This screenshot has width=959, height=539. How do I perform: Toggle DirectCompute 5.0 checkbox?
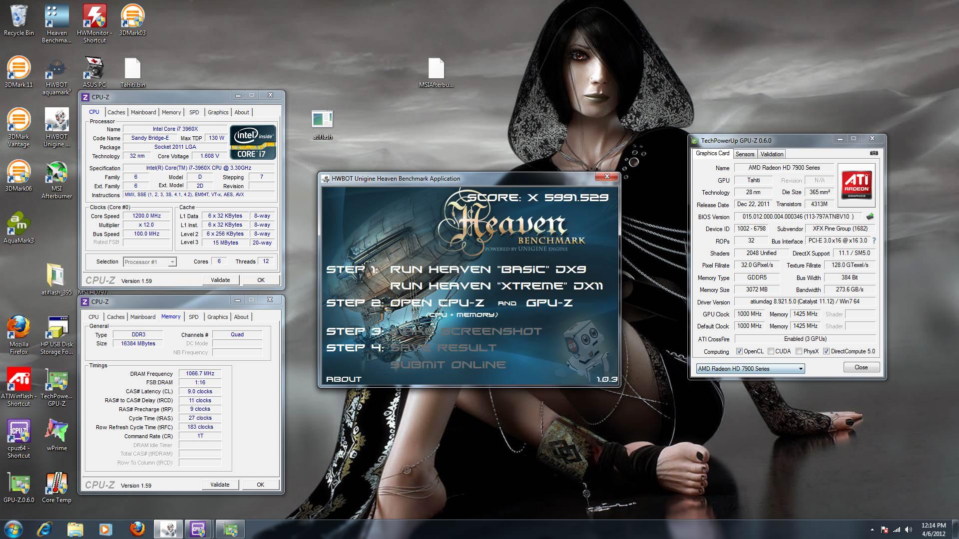coord(826,351)
